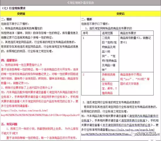161x141 pixels.
Task: Click 二、情形 heading in 变更后 column
Action: pyautogui.click(x=87, y=19)
